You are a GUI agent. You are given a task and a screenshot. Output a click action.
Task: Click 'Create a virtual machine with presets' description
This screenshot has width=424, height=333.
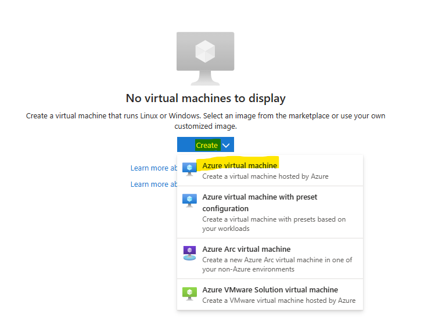(x=274, y=224)
